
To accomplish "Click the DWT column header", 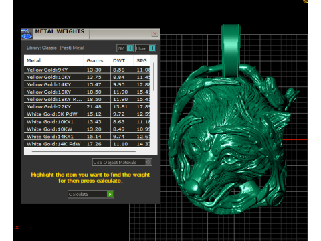I will click(x=122, y=60).
